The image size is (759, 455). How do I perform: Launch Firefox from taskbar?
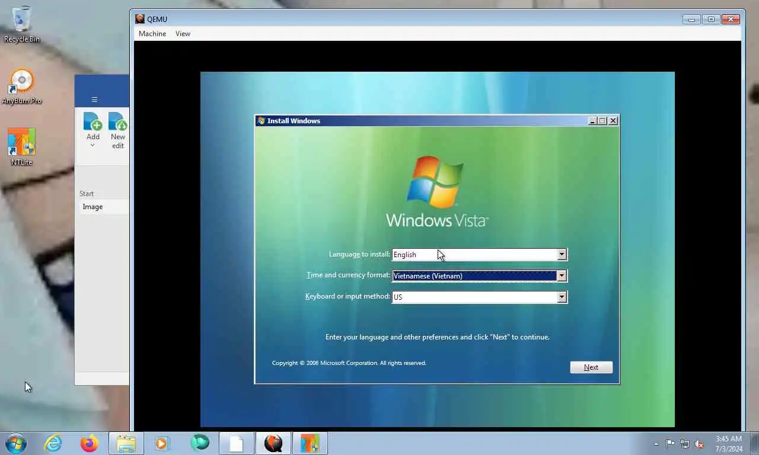coord(90,443)
